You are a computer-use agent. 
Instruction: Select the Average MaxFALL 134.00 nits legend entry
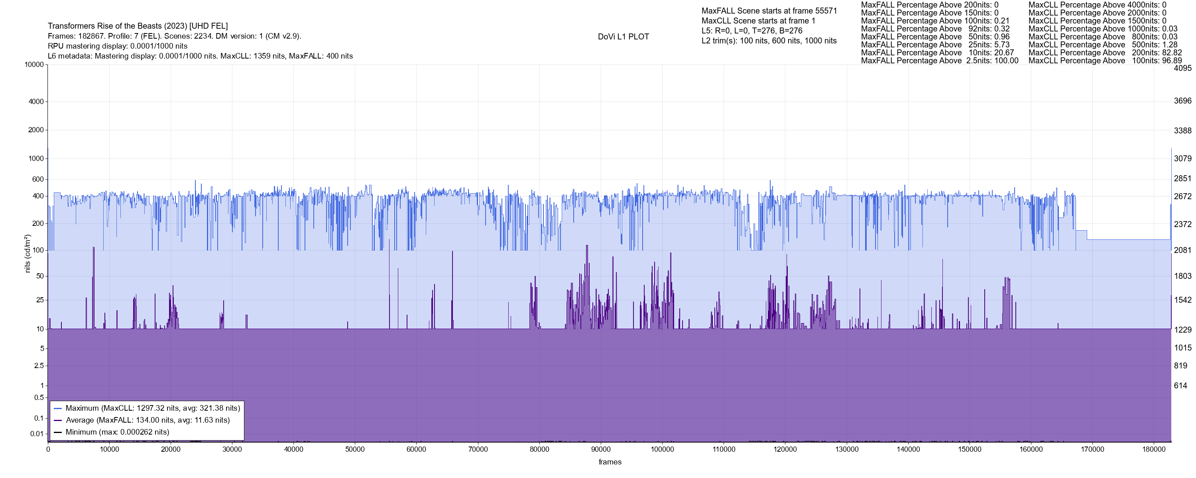(148, 421)
